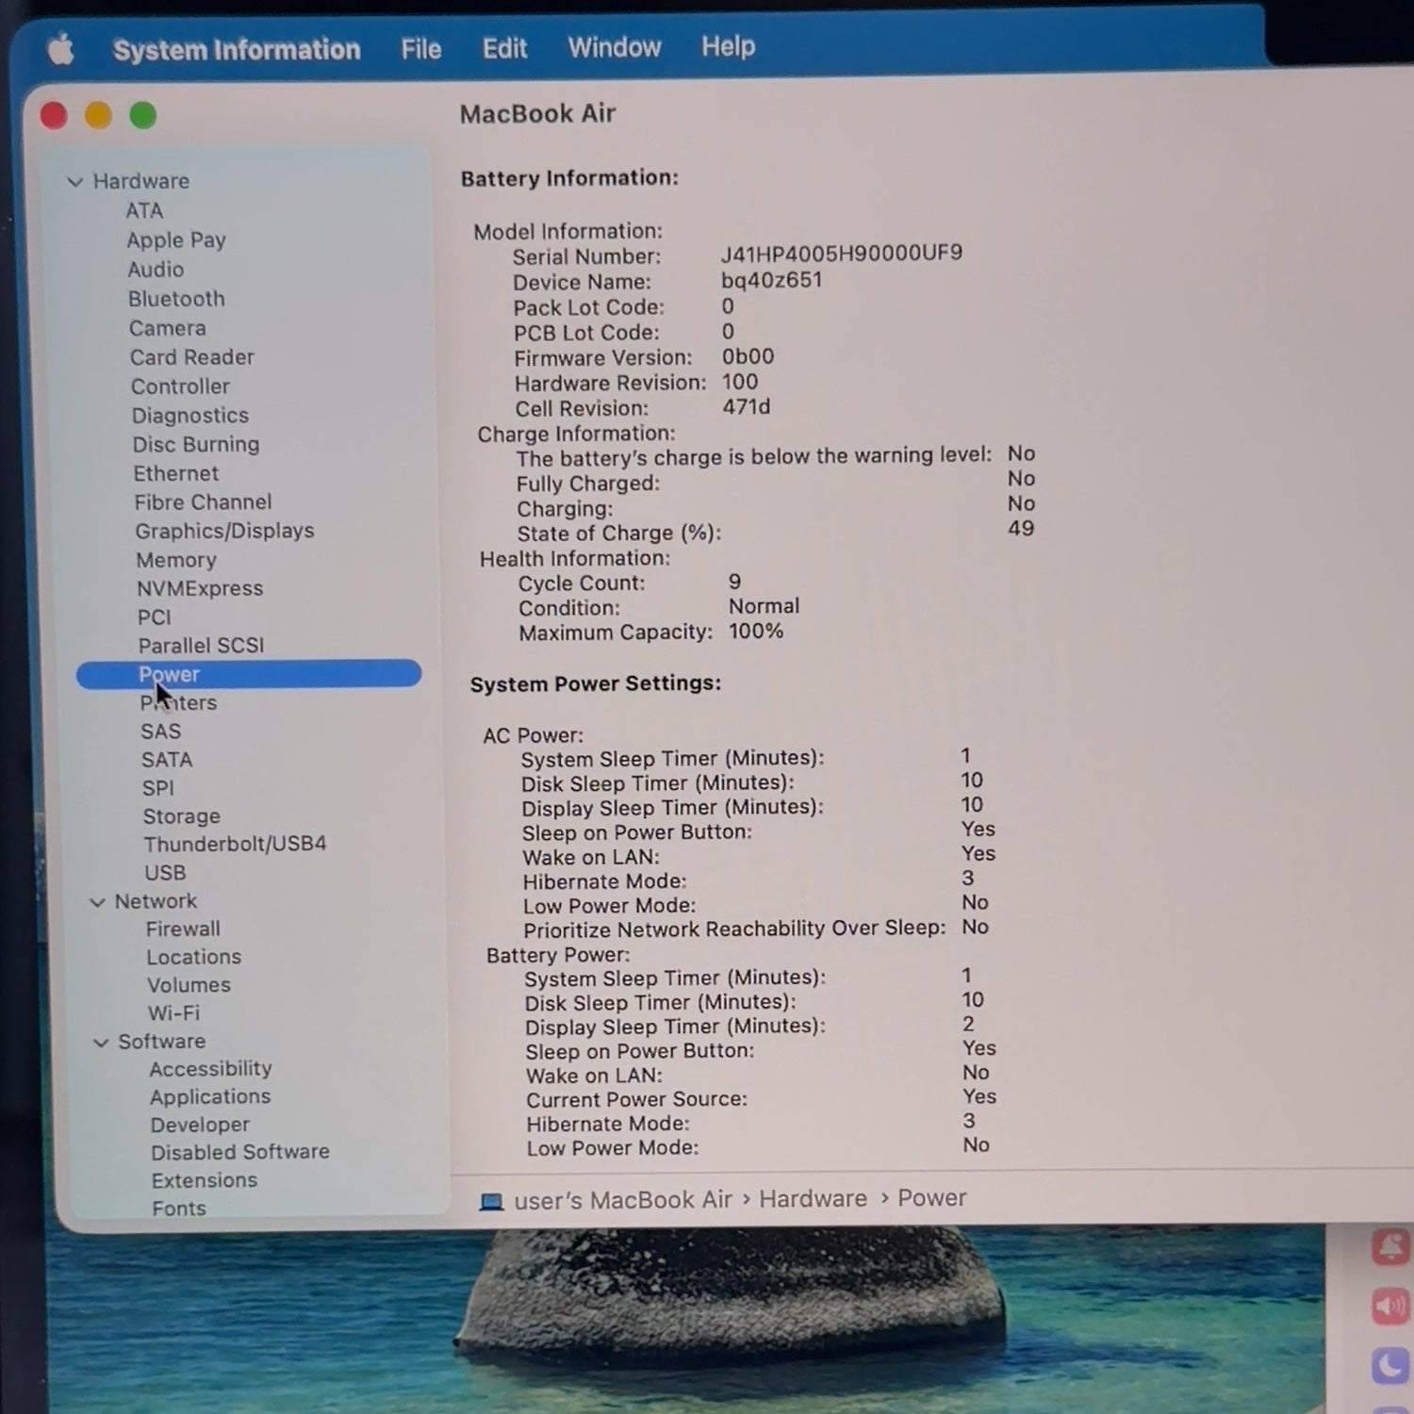Open the File menu

pyautogui.click(x=420, y=48)
